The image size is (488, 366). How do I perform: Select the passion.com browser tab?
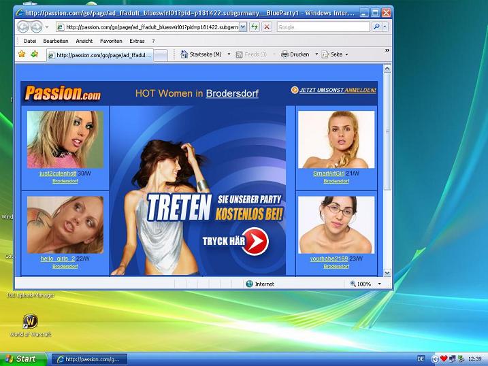100,55
